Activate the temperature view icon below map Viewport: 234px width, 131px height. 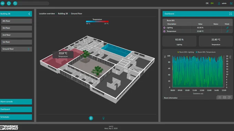91,118
